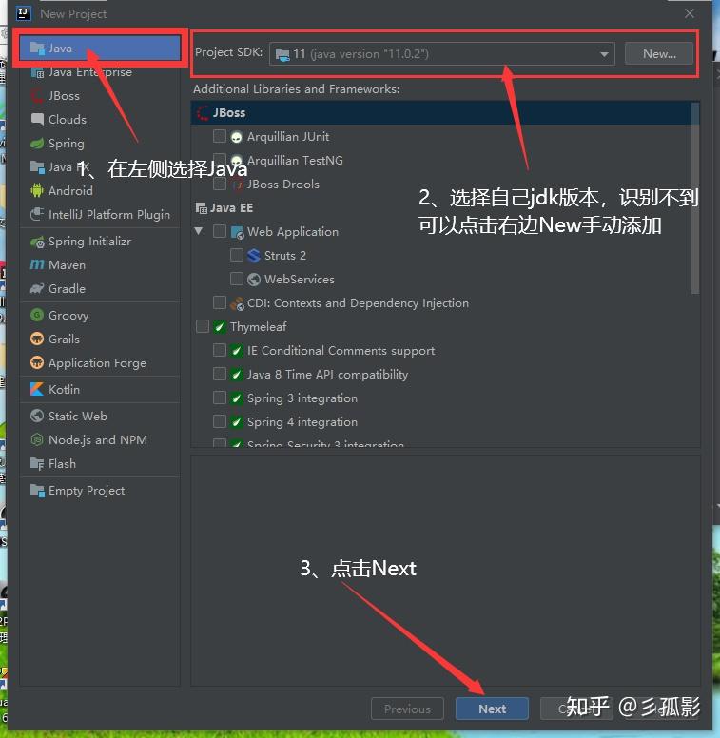Choose the JBoss icon in the left list
This screenshot has width=720, height=738.
pyautogui.click(x=37, y=95)
